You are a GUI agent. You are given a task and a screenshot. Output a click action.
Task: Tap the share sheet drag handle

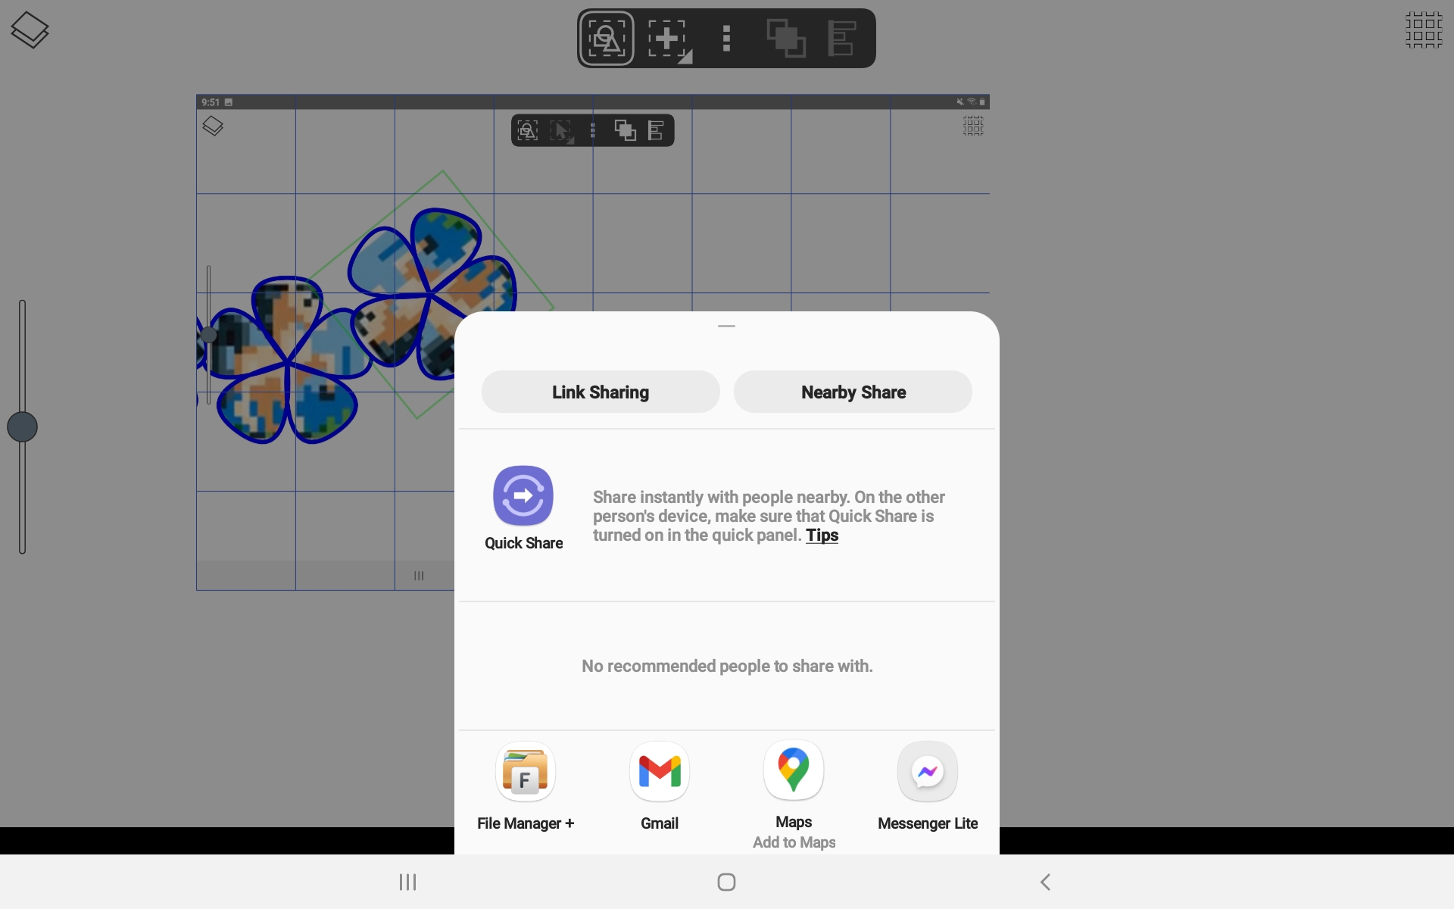(726, 326)
